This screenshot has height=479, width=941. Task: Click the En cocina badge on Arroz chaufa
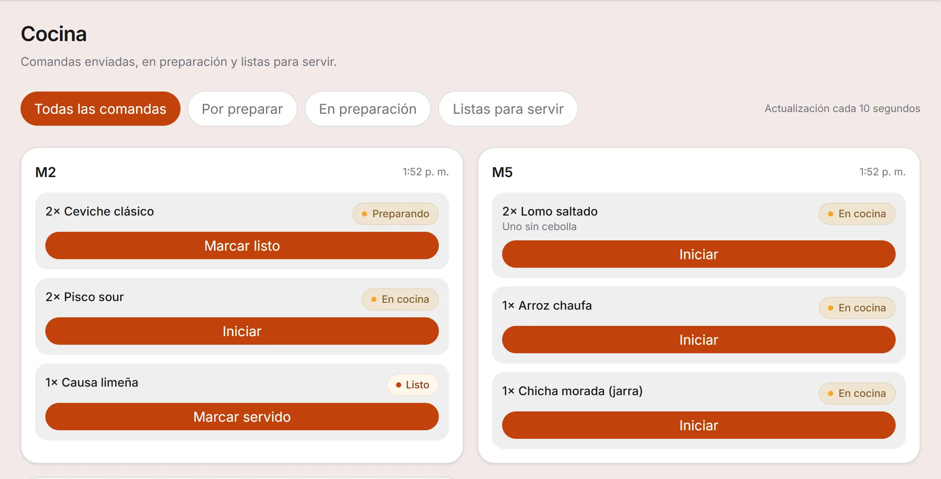857,308
